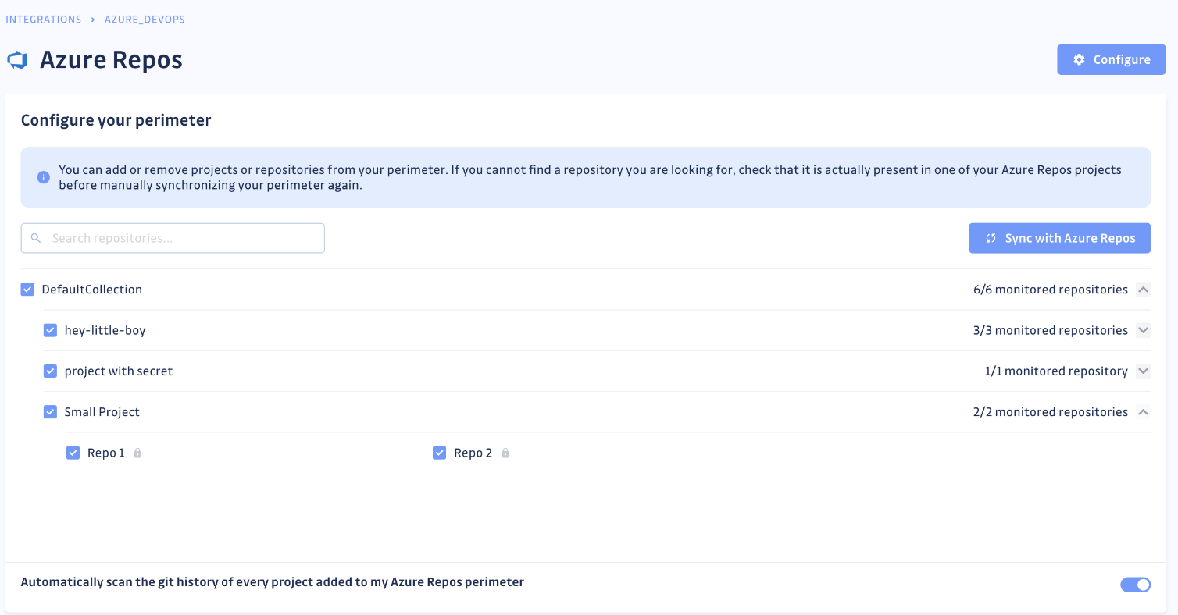The width and height of the screenshot is (1178, 615).
Task: Click the 2/2 monitored repositories text
Action: tap(1051, 411)
